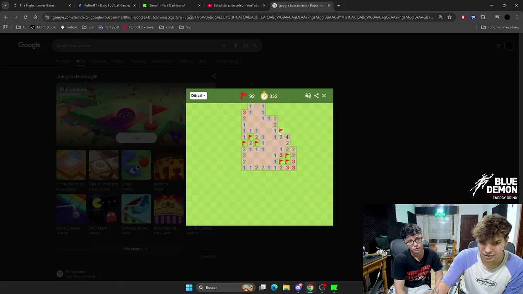
Task: Close The Higher Lower Game tab
Action: coord(69,5)
